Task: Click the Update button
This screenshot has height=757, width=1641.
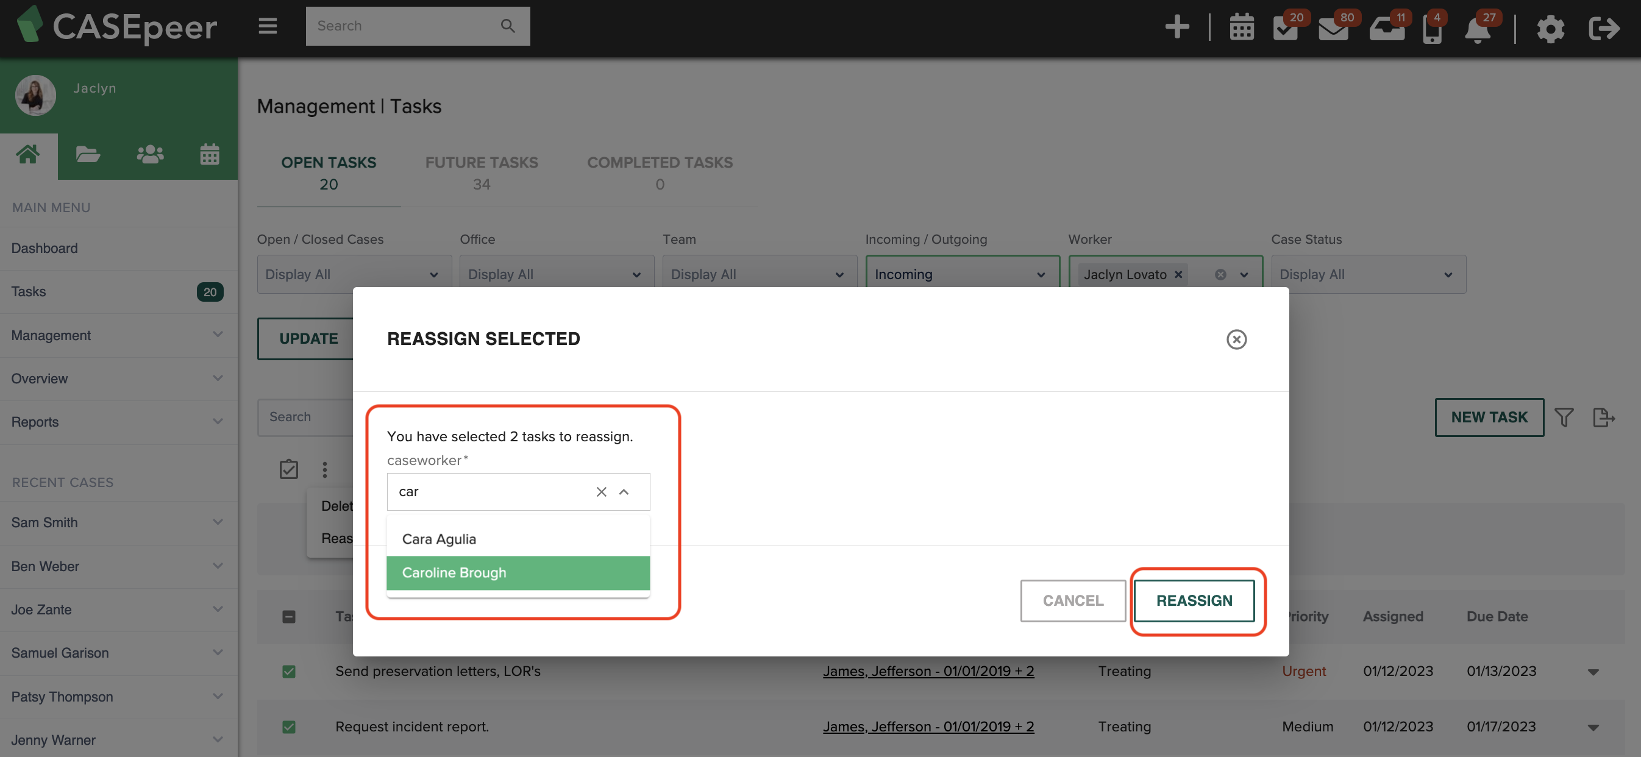Action: [x=308, y=338]
